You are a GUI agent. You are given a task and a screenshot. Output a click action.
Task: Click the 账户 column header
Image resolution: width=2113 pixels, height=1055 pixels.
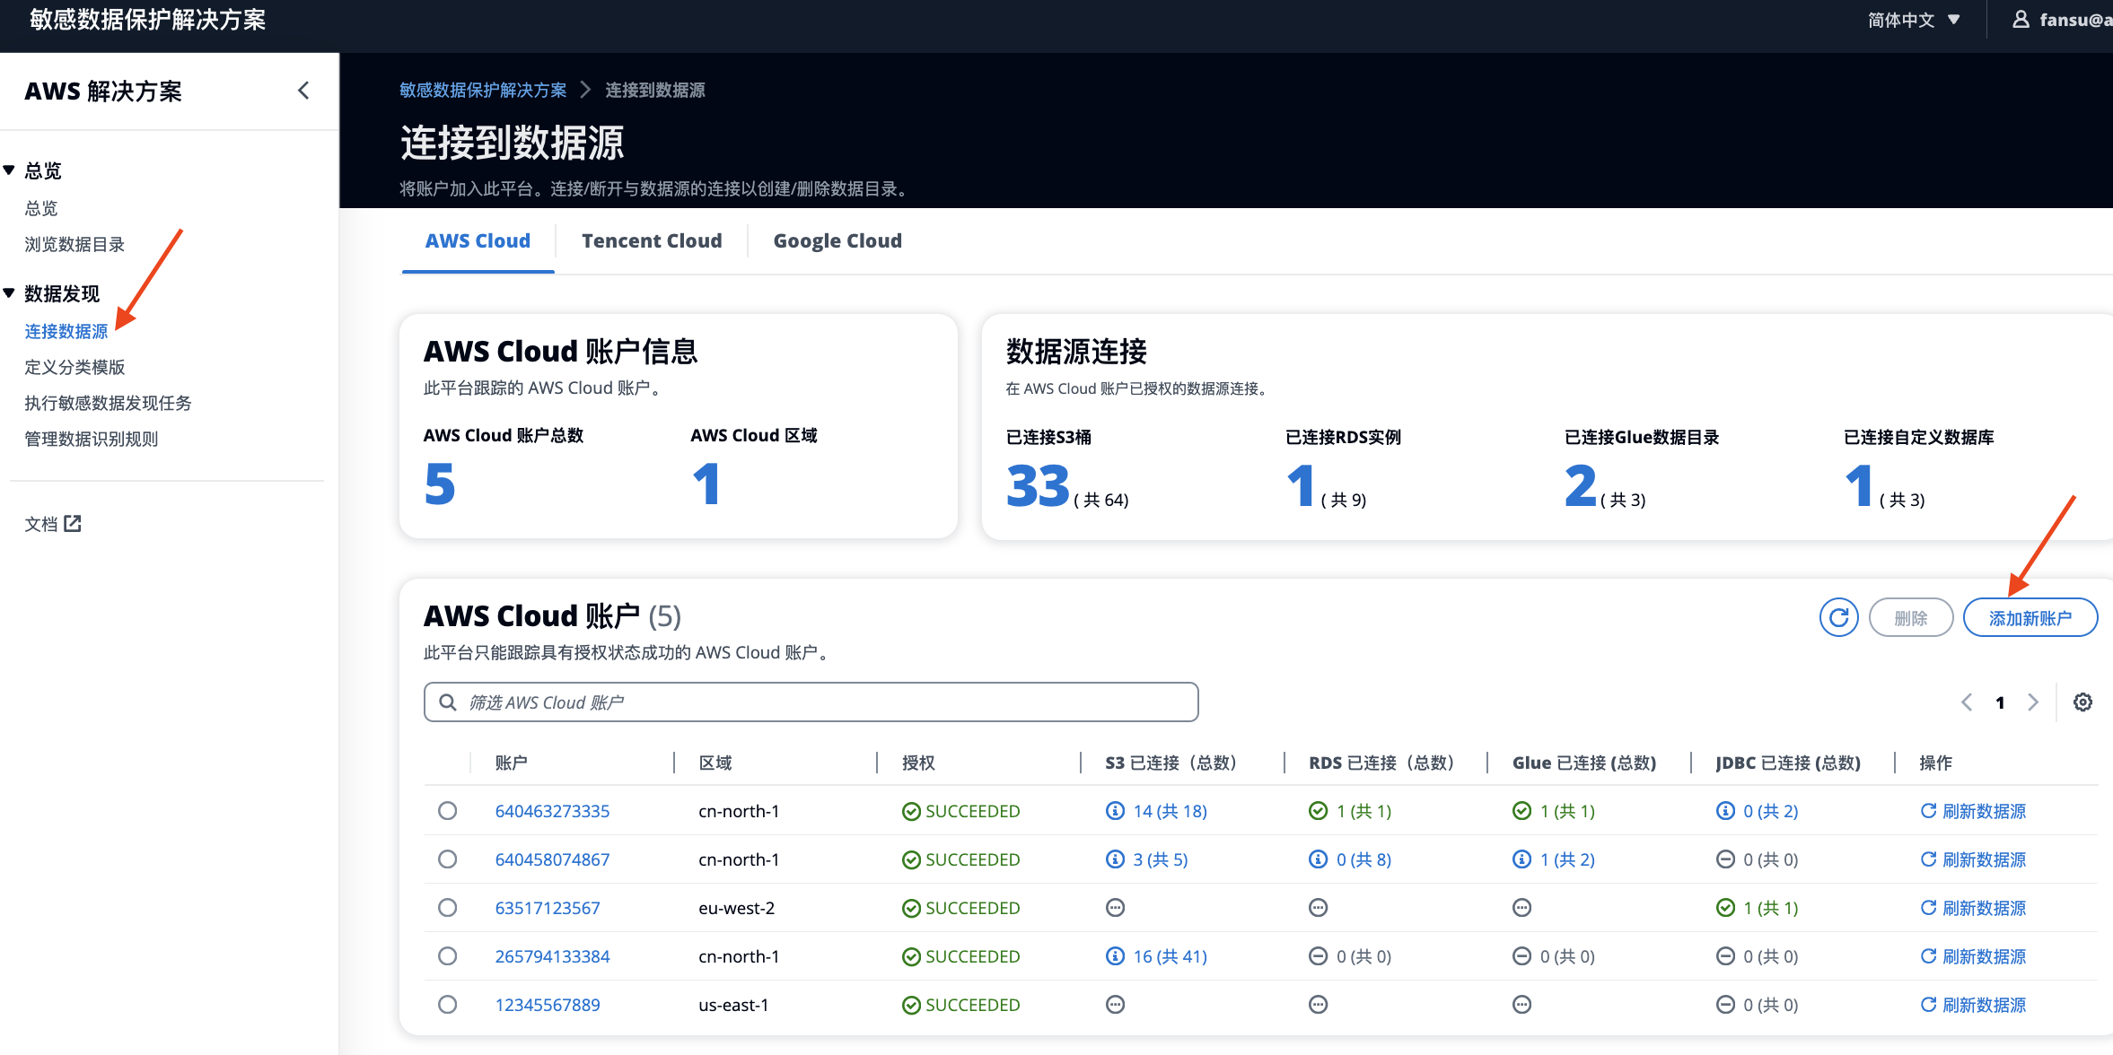point(512,763)
